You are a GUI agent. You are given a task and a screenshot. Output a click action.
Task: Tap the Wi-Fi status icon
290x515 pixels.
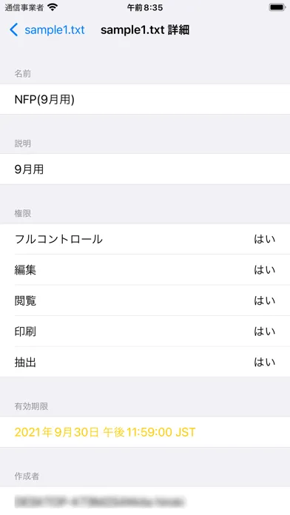pyautogui.click(x=53, y=7)
